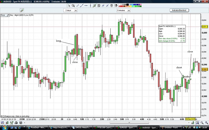Select the text annotation tool
Viewport: 209px width, 130px height.
(x=99, y=6)
